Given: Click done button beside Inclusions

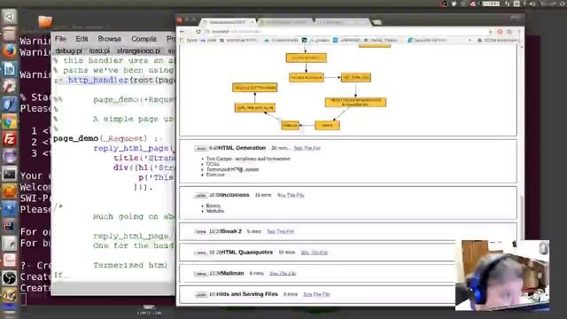Looking at the screenshot, I should 200,195.
